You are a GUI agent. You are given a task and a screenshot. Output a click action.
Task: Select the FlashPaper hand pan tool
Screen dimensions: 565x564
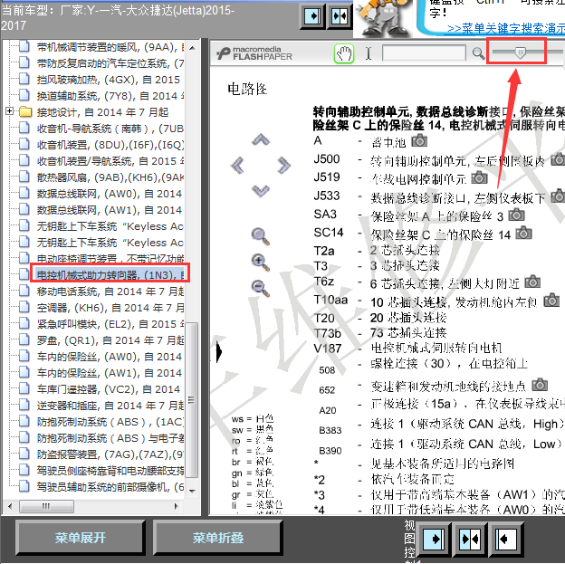pos(344,53)
